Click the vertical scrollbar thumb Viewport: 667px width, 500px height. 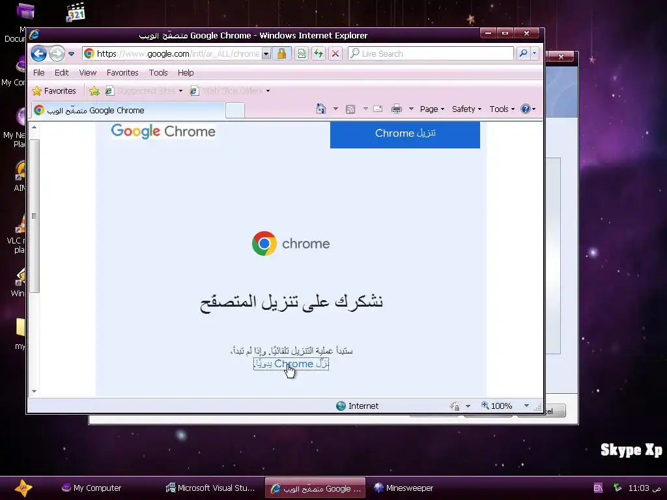(x=35, y=216)
